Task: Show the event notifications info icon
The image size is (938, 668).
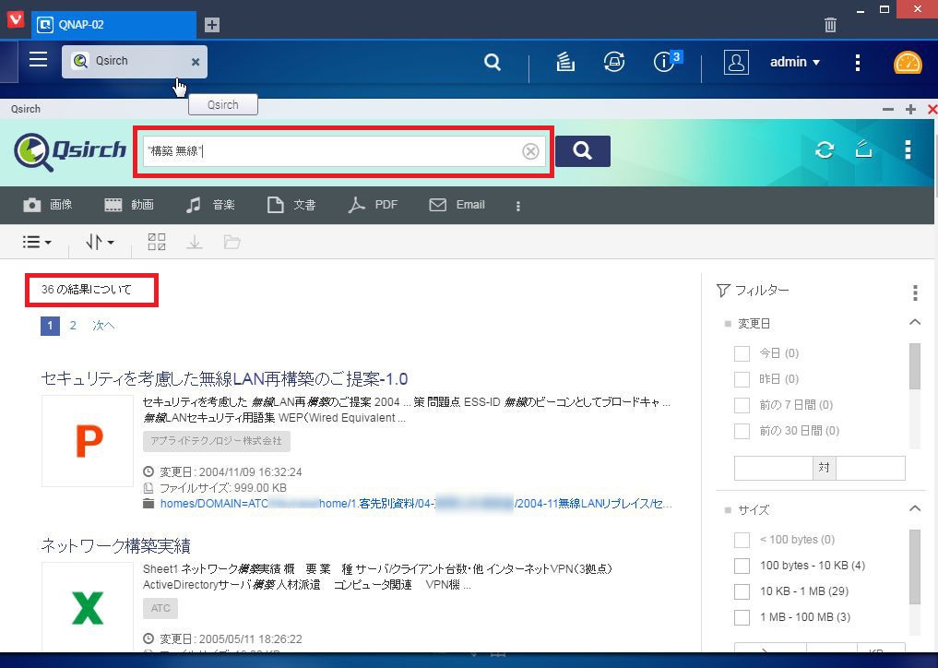Action: tap(664, 62)
